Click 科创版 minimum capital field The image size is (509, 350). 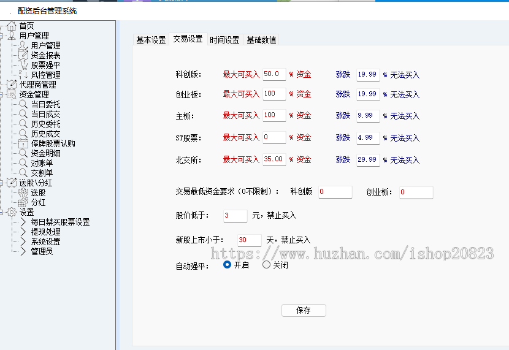pos(335,192)
